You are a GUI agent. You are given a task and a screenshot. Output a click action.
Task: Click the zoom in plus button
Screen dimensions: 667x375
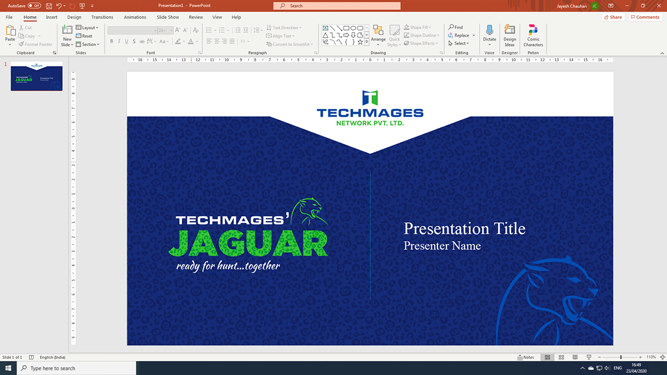click(640, 357)
